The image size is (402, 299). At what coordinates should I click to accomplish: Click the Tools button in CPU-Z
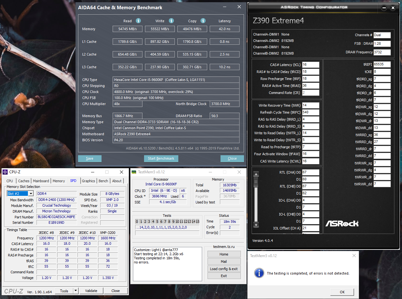coord(64,291)
